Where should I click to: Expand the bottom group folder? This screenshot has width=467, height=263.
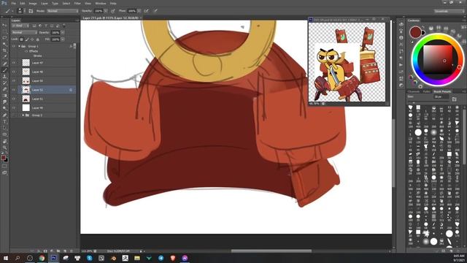point(23,115)
